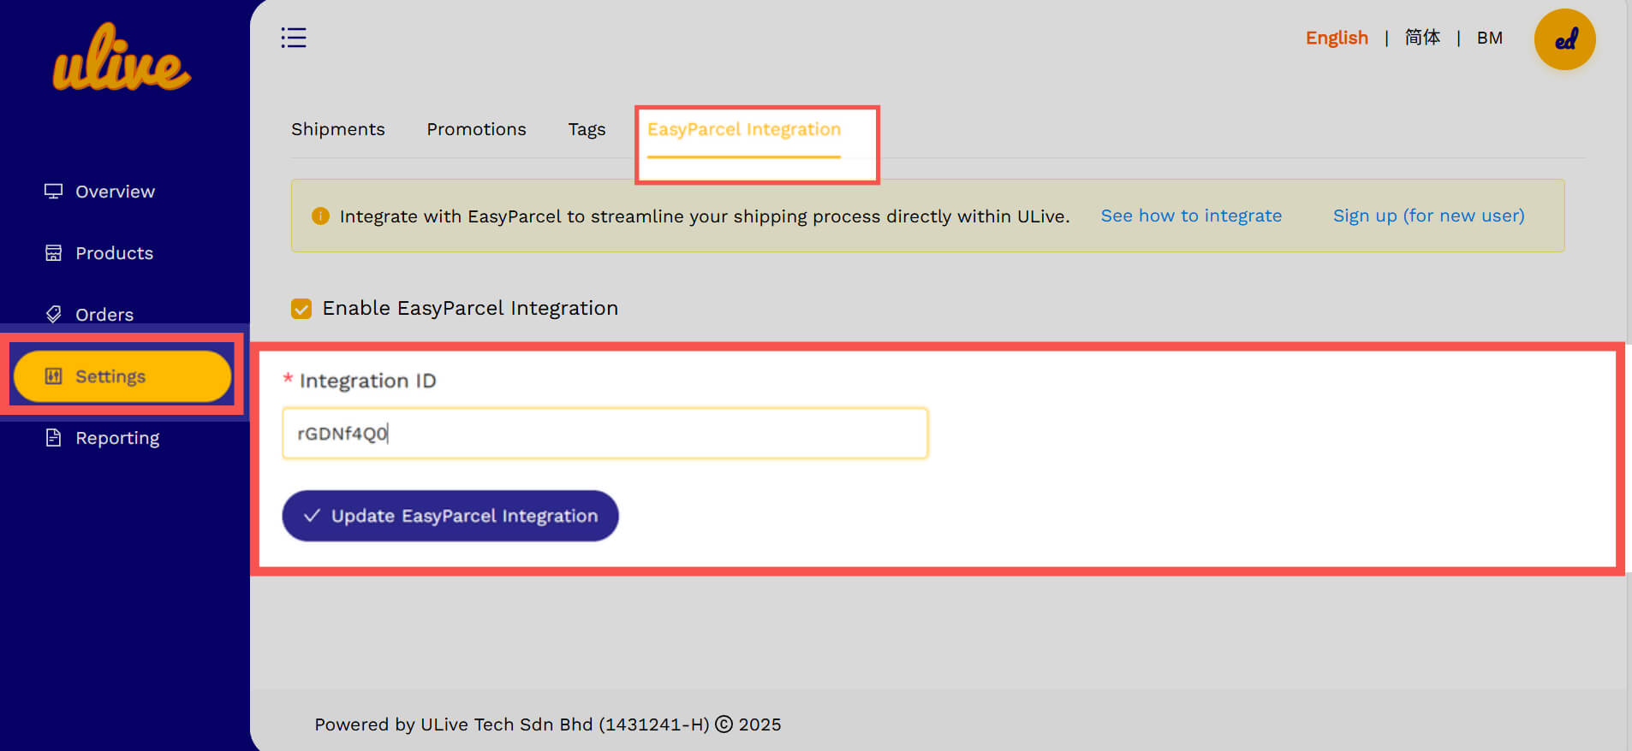Follow the Sign up (for new user) link
Image resolution: width=1632 pixels, height=751 pixels.
[x=1428, y=216]
